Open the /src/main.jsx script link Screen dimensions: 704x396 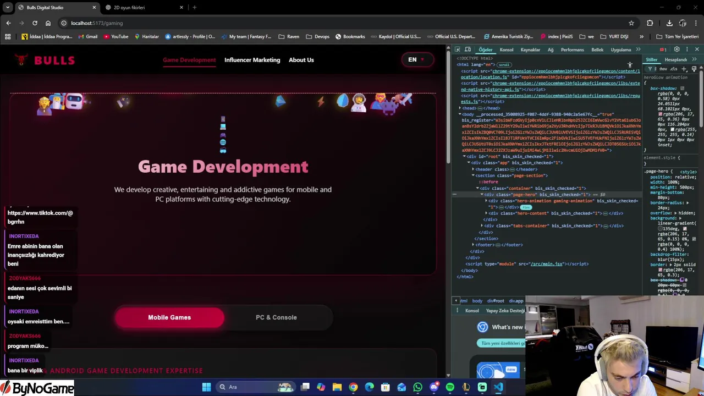546,264
